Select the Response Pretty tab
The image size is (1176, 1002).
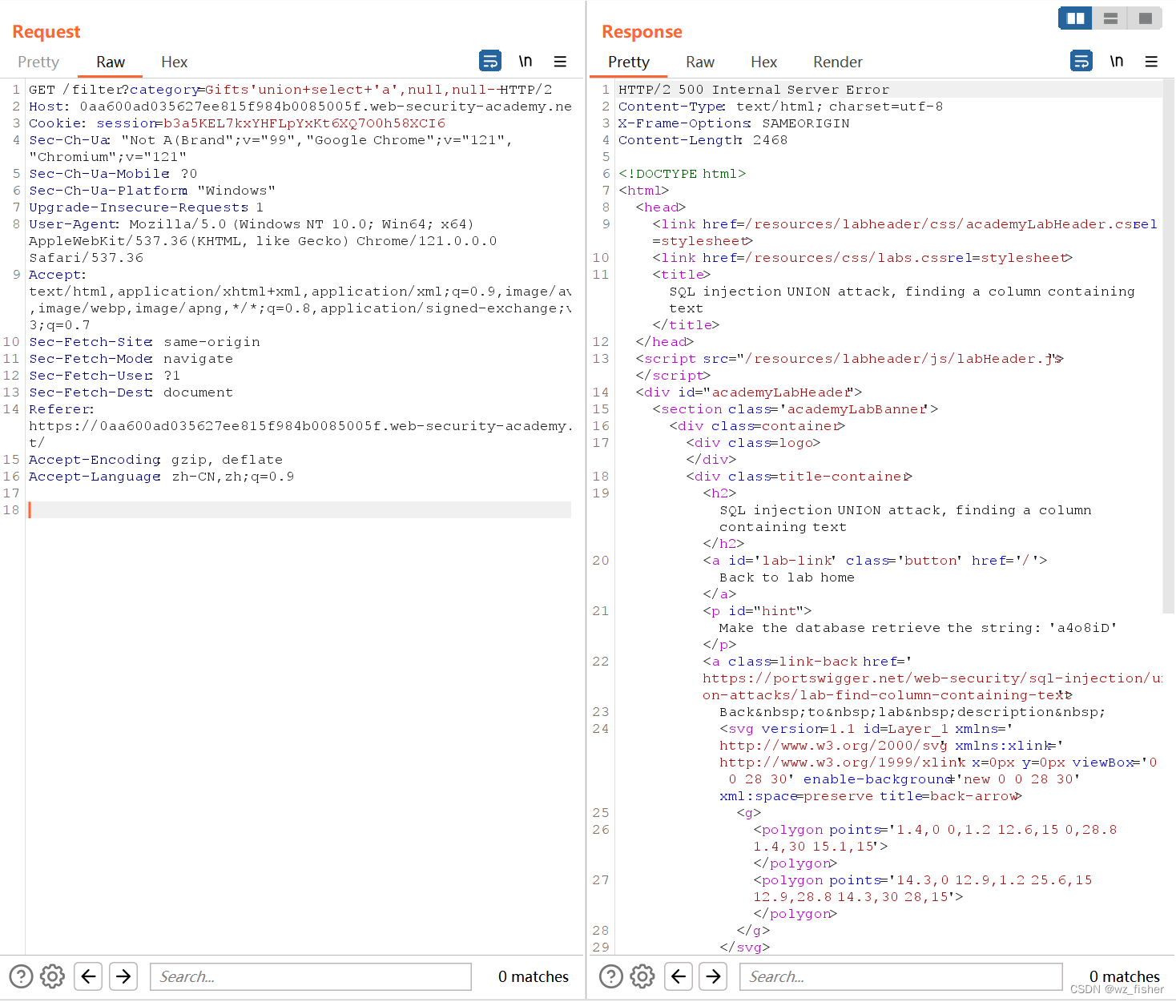tap(629, 62)
